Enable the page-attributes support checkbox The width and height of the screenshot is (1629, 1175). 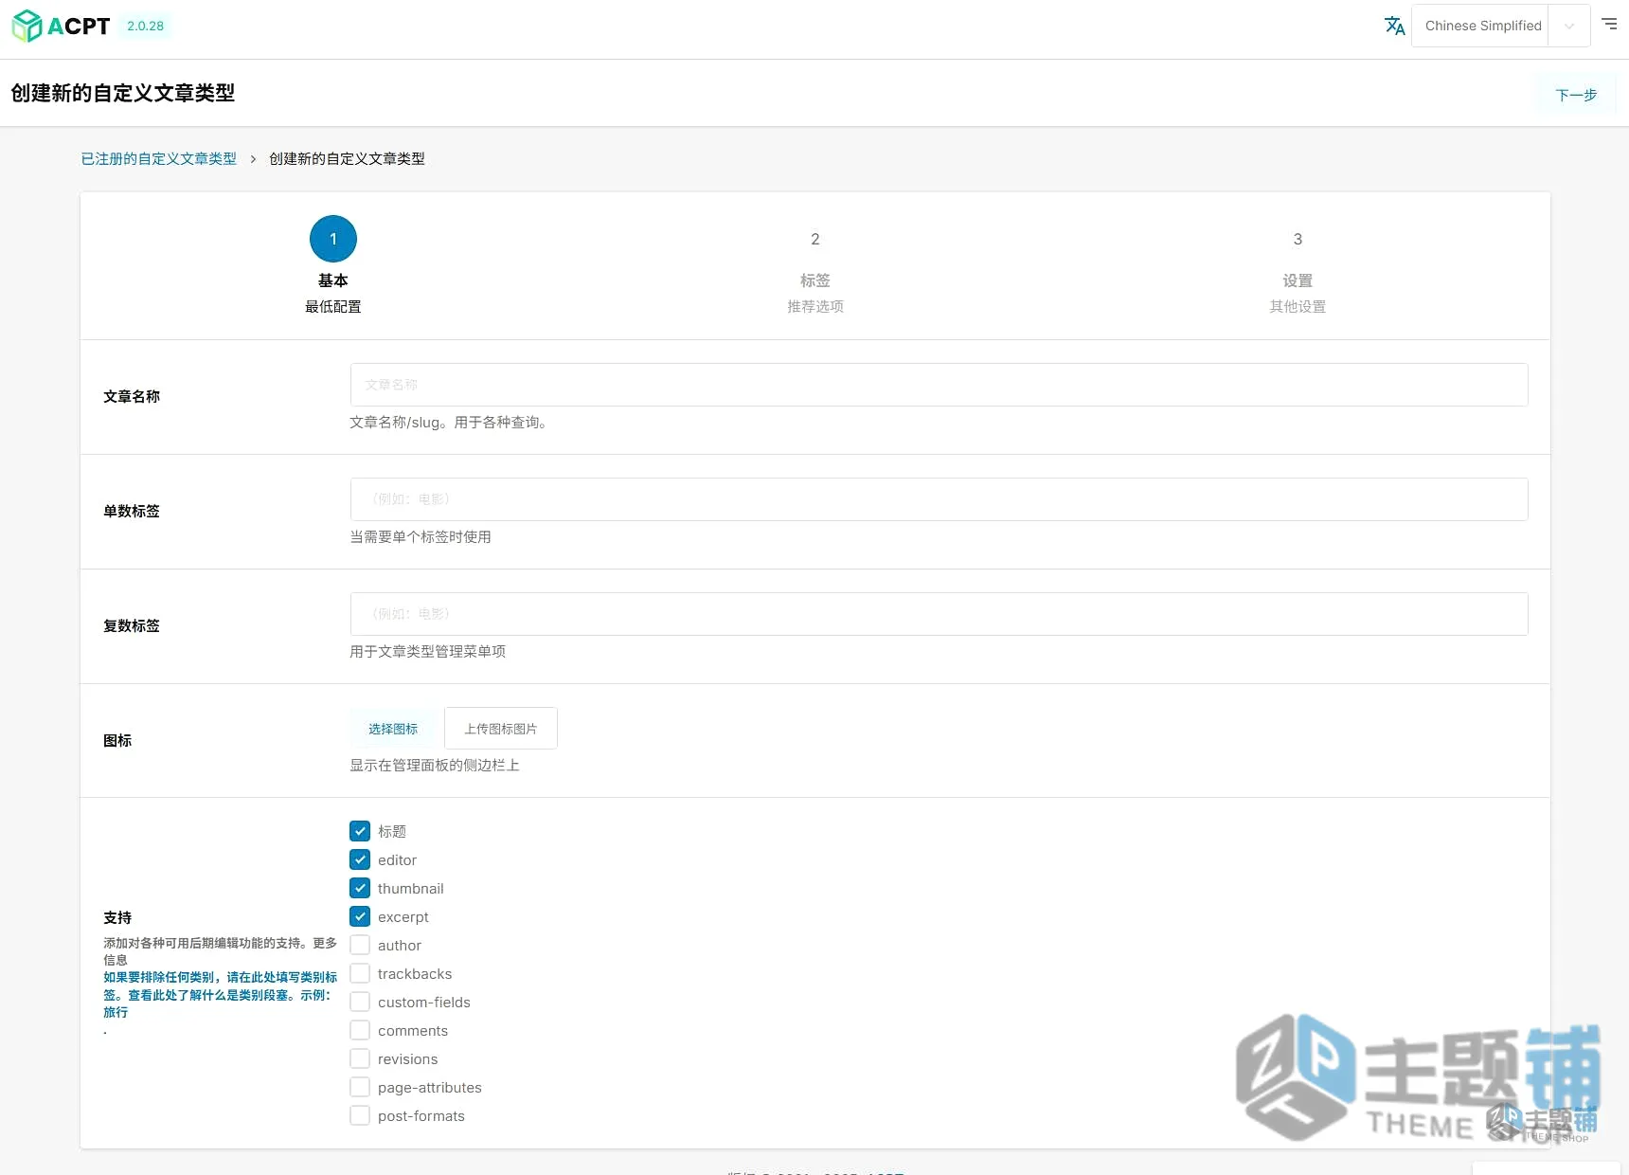pyautogui.click(x=360, y=1087)
